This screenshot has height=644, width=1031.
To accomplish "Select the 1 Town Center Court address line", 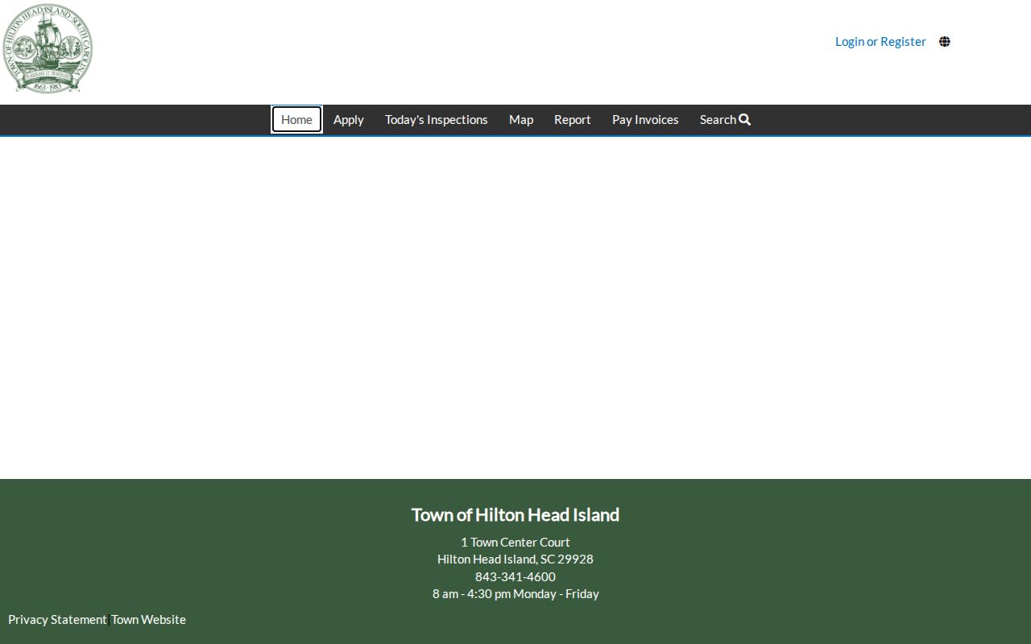I will click(x=515, y=542).
